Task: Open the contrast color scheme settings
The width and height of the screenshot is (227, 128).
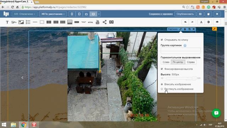Action: pos(208,22)
